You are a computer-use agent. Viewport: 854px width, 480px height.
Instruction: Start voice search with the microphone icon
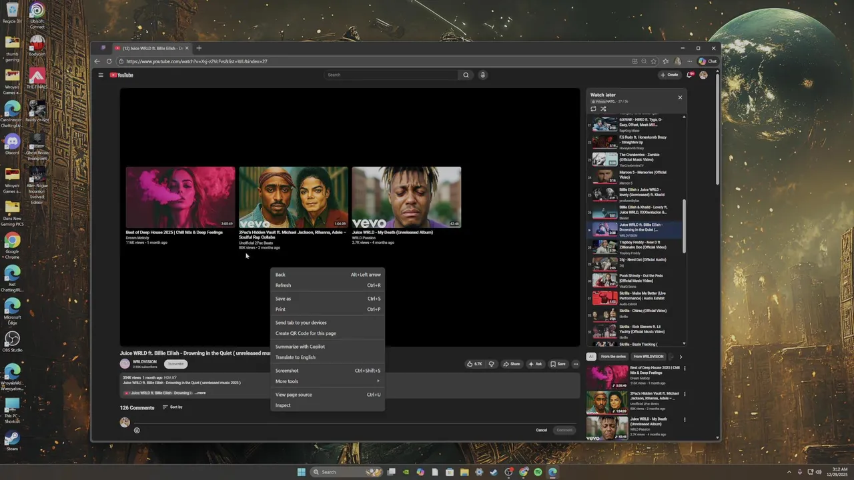click(x=482, y=75)
